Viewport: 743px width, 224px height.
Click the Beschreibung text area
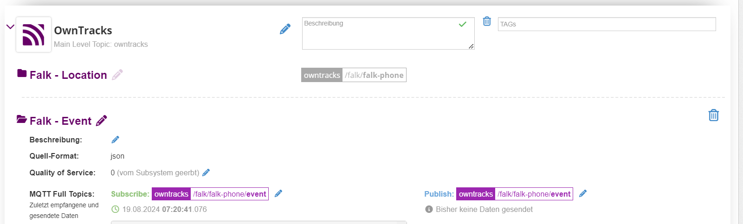point(388,33)
